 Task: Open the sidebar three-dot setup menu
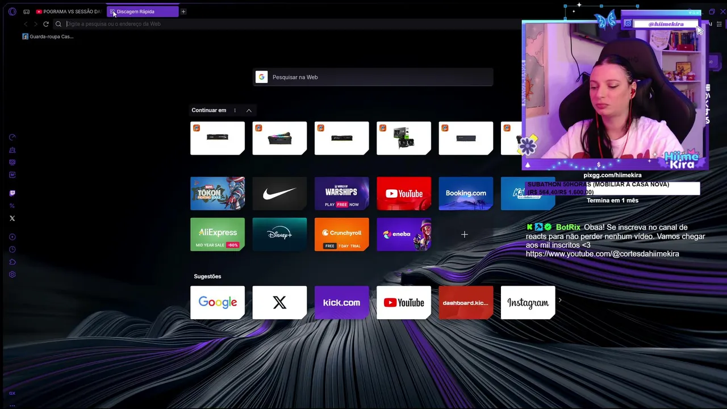tap(12, 405)
